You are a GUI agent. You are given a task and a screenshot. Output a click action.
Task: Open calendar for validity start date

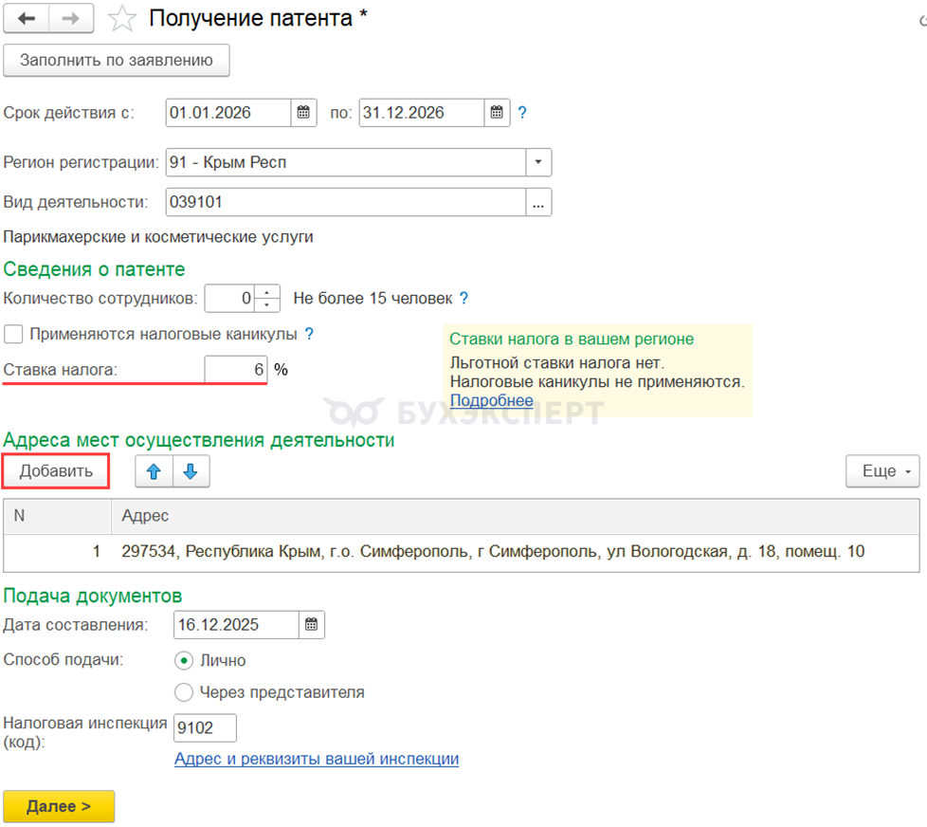click(x=303, y=112)
